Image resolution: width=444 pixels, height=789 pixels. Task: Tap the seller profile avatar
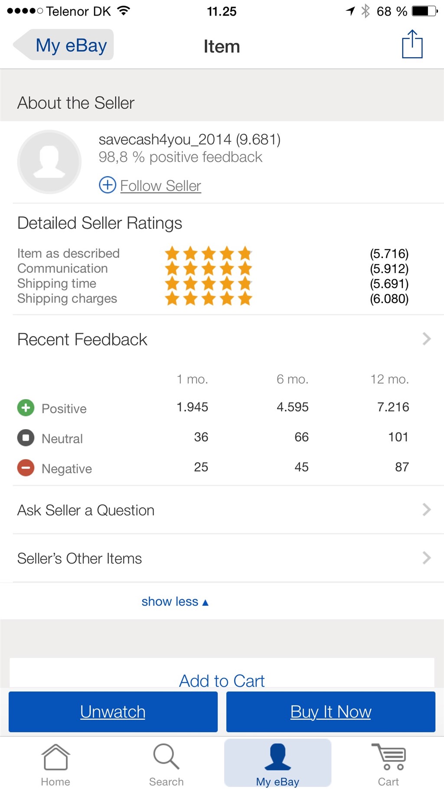coord(49,162)
